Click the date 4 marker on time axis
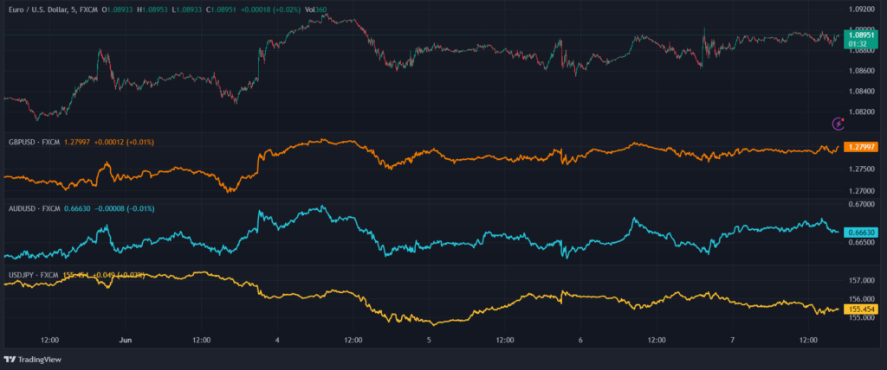Screen dimensions: 887x370 277,341
